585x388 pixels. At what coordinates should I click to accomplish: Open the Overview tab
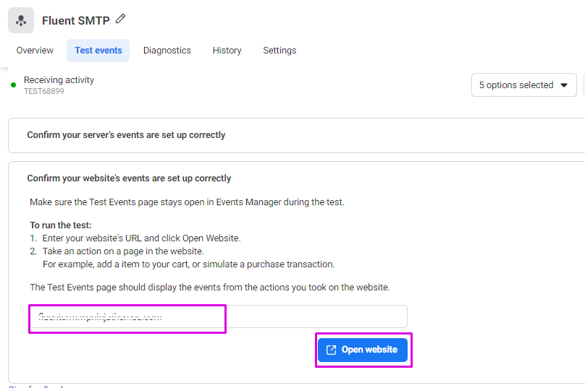(x=35, y=51)
